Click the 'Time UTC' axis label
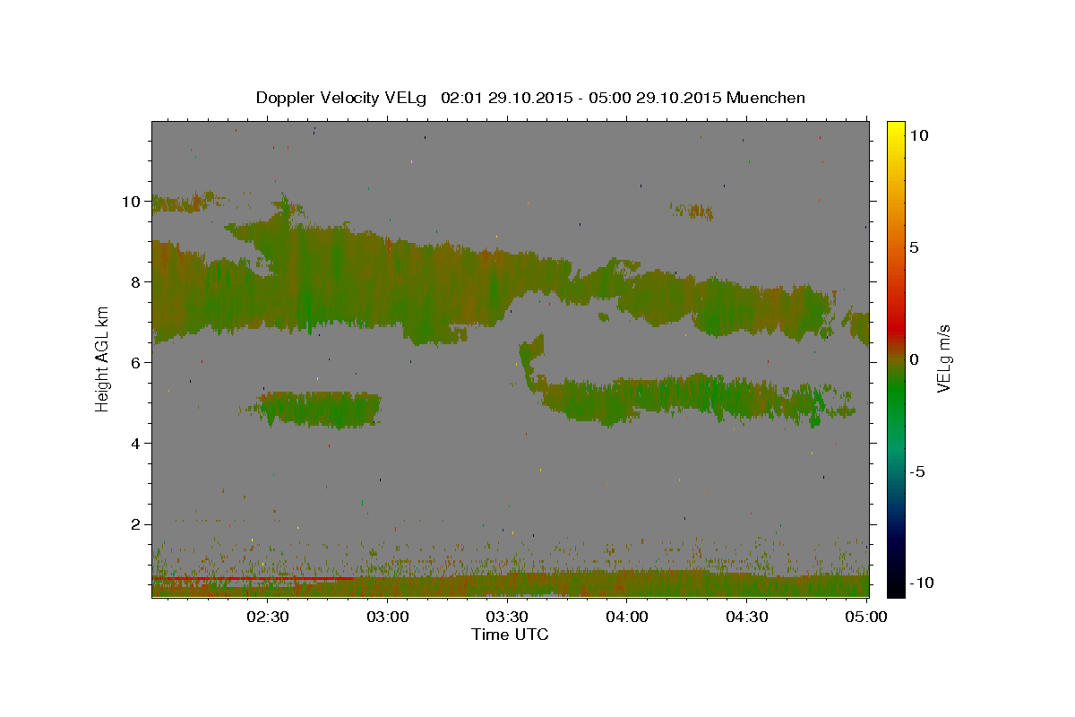The width and height of the screenshot is (1075, 717). pos(510,635)
